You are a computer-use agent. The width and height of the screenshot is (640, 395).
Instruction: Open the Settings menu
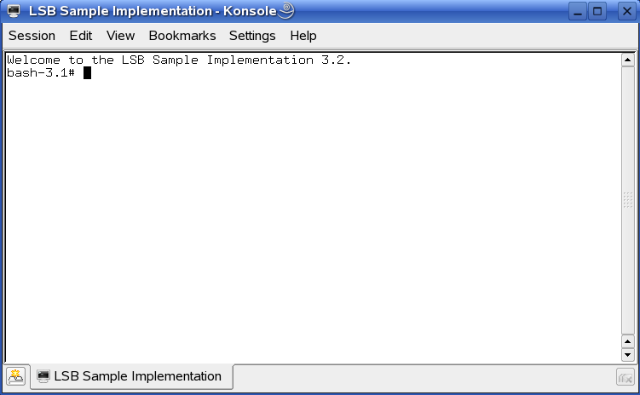252,36
